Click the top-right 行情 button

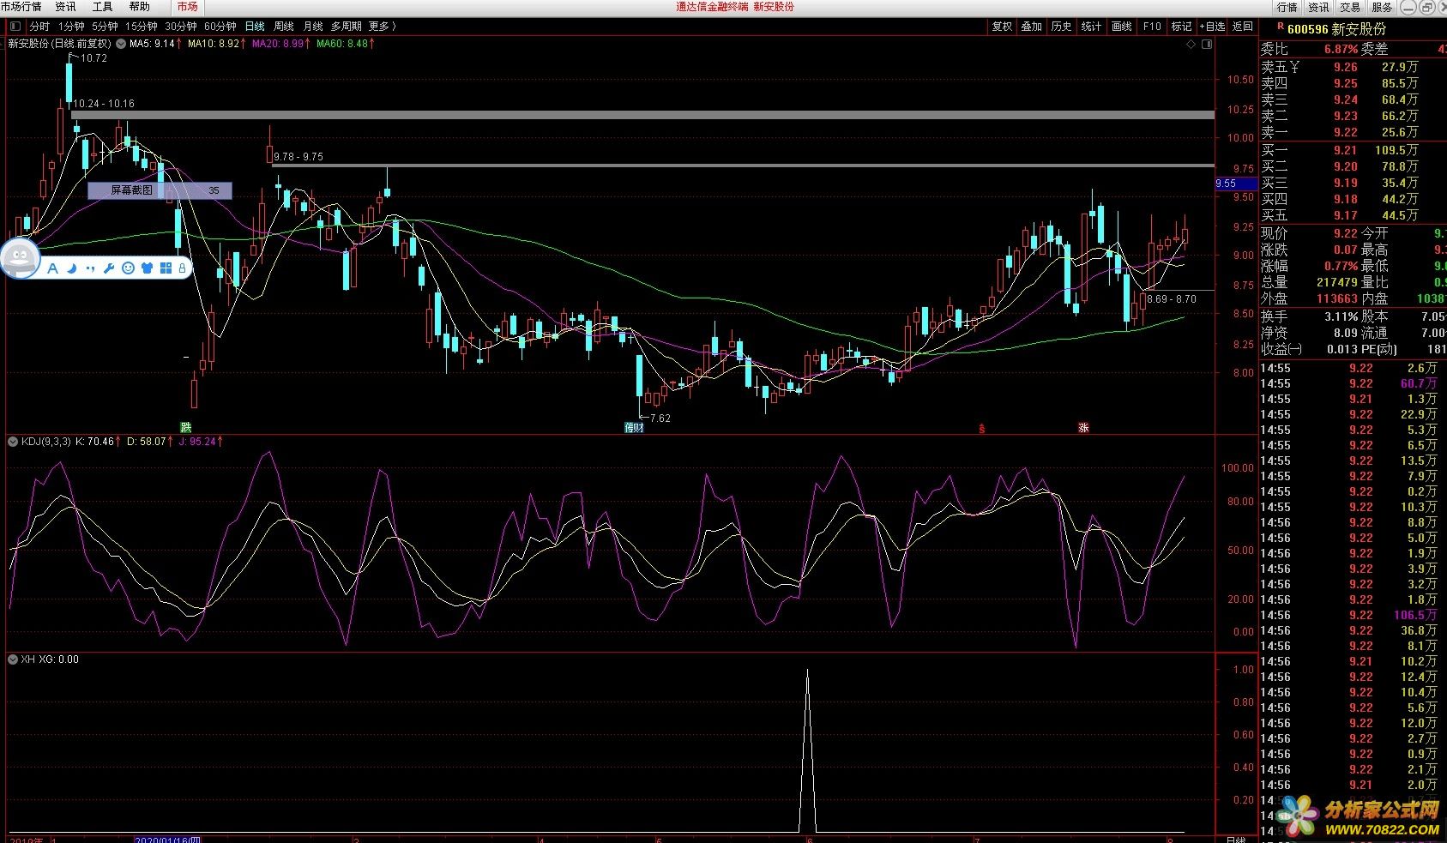tap(1287, 7)
